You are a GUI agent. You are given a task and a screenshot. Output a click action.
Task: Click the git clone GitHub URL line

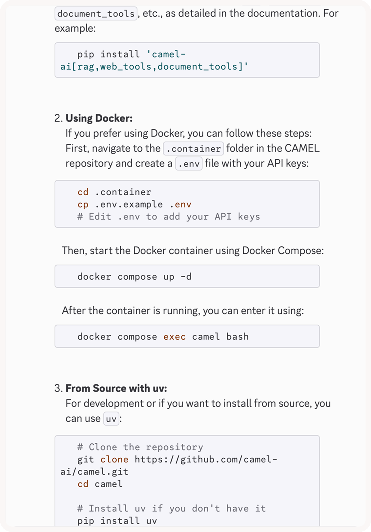pyautogui.click(x=177, y=459)
